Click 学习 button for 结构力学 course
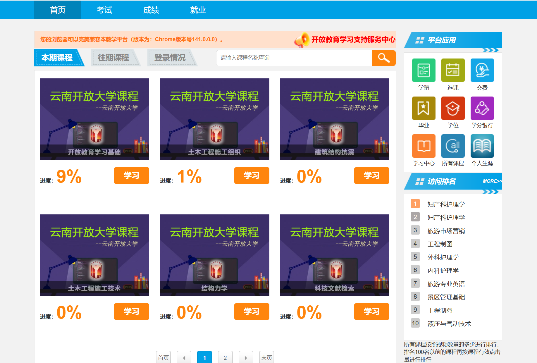The height and width of the screenshot is (363, 537). [x=252, y=312]
